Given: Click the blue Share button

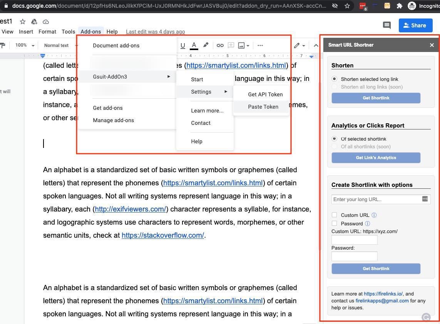Looking at the screenshot, I should point(415,25).
